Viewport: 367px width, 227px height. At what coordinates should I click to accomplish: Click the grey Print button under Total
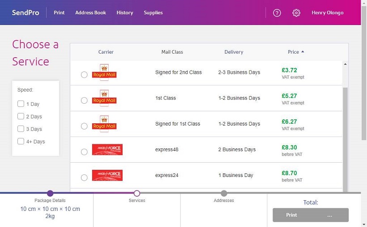pos(311,215)
